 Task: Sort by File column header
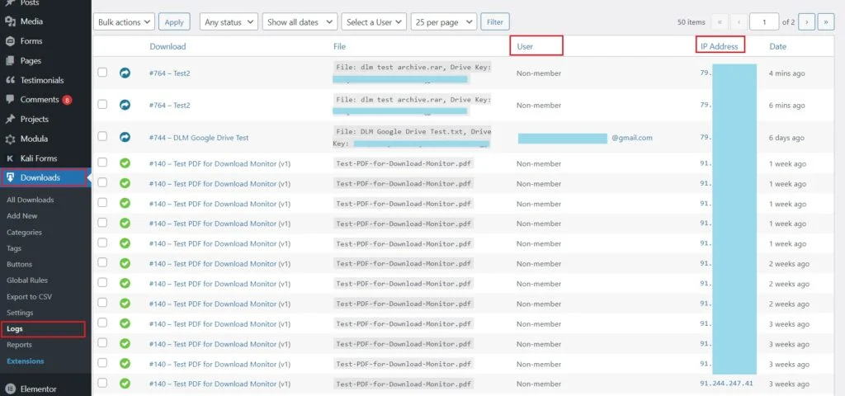coord(339,46)
